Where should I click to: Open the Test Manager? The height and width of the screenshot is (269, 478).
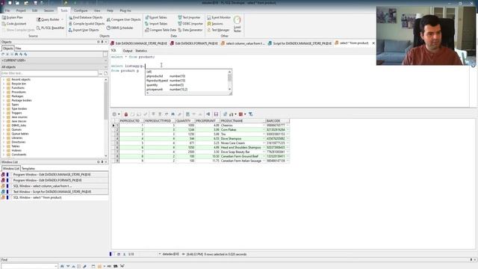(x=218, y=30)
